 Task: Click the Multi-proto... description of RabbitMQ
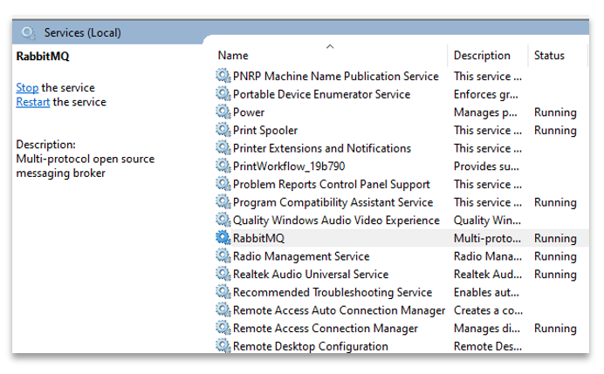[x=487, y=238]
